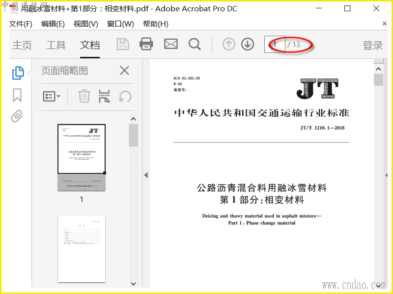Maximize the Acrobat window

pos(347,8)
